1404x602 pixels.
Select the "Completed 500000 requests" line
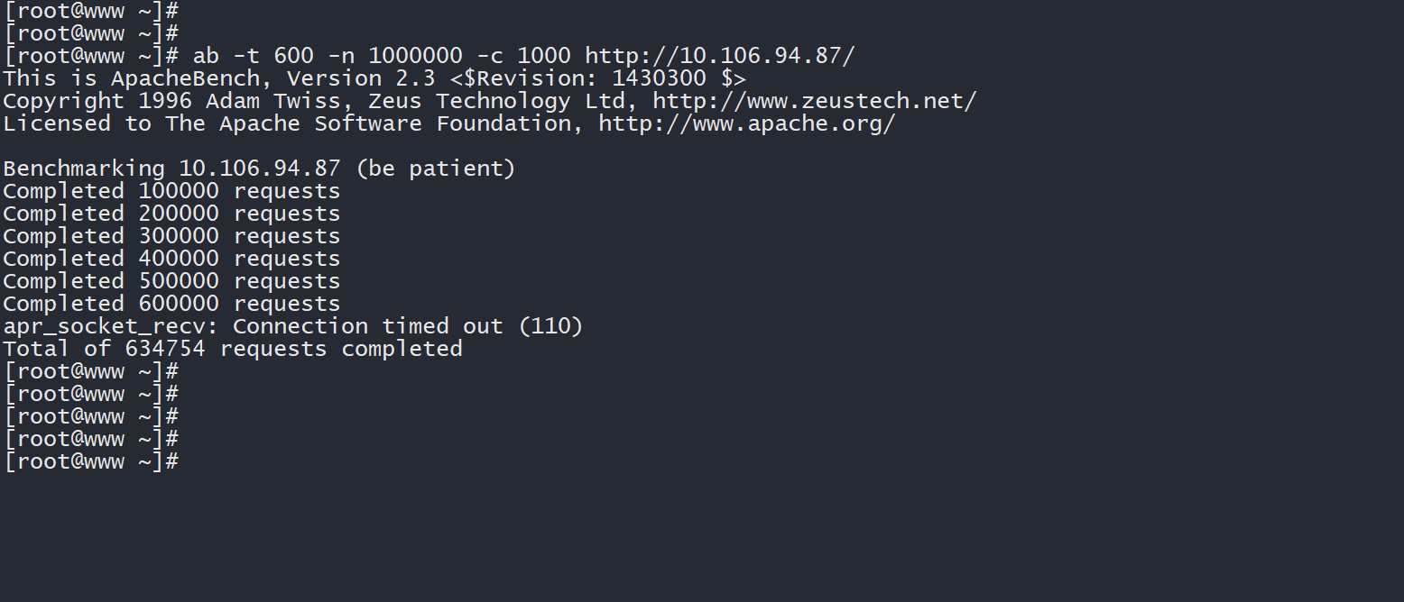171,281
